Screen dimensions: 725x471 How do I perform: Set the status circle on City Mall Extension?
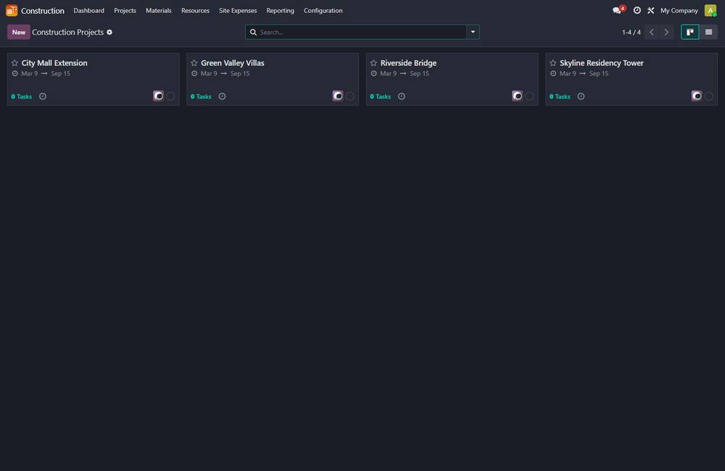click(170, 96)
